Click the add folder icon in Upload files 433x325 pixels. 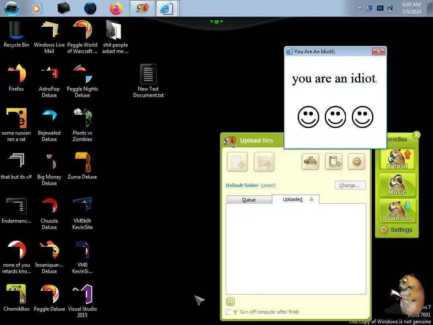click(264, 162)
